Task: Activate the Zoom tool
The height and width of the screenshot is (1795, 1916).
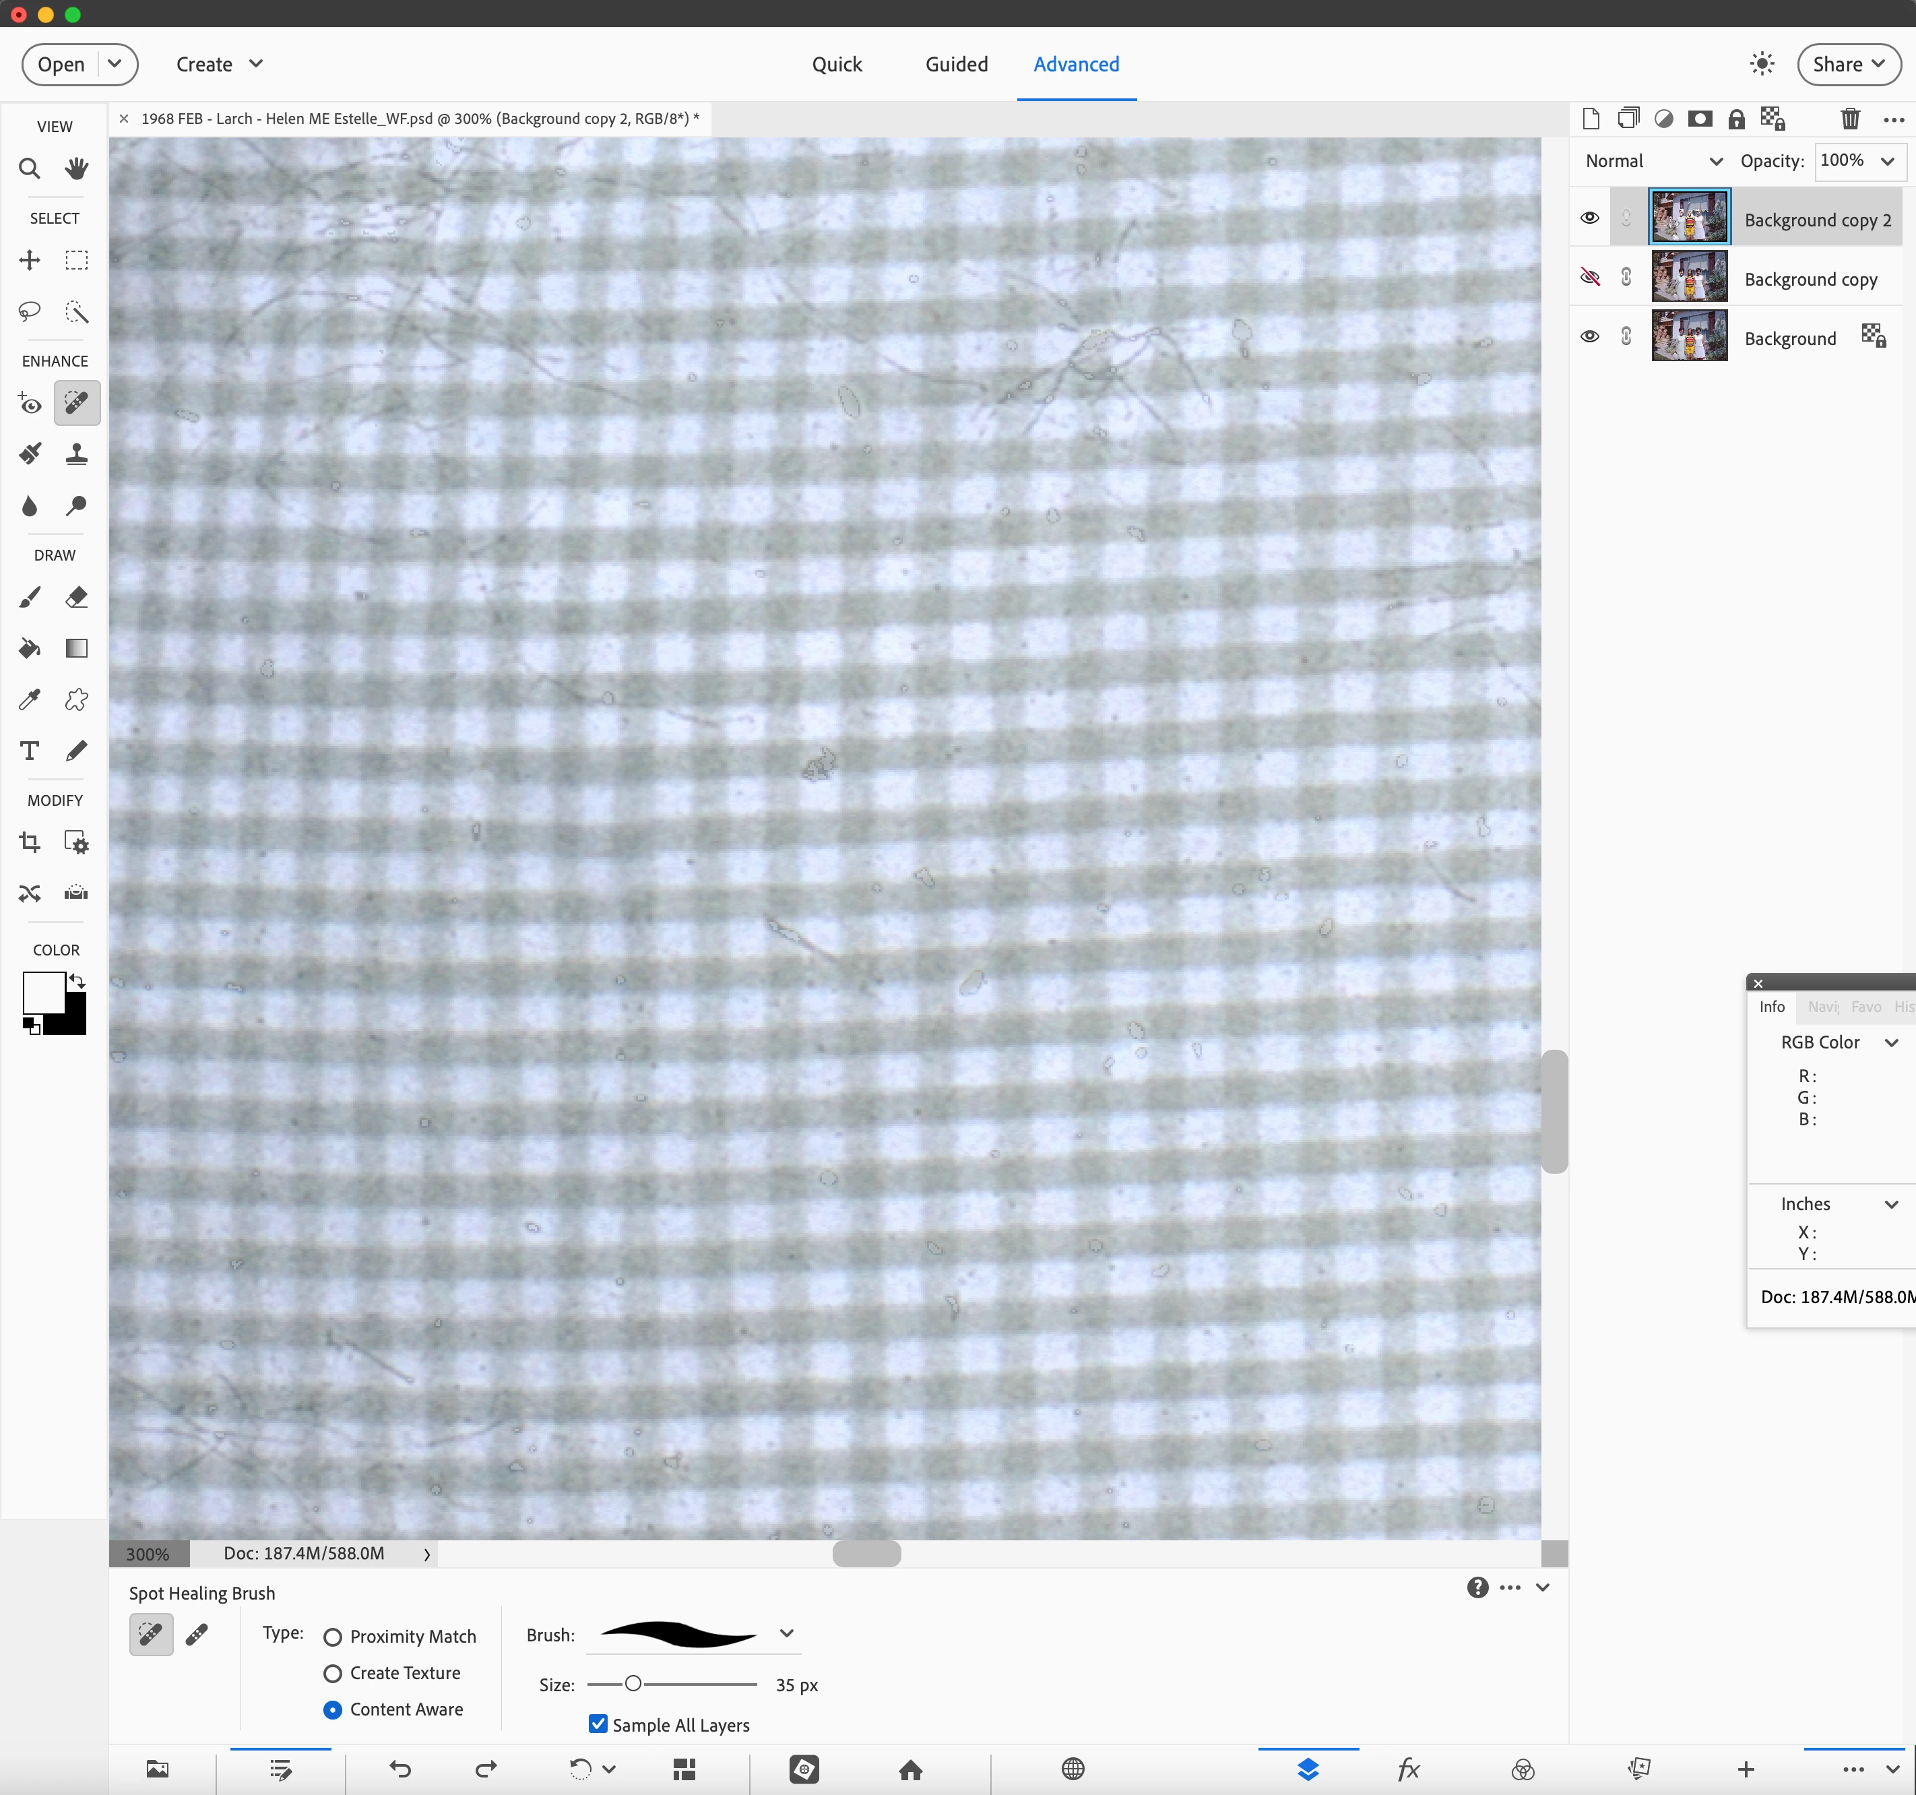Action: point(29,168)
